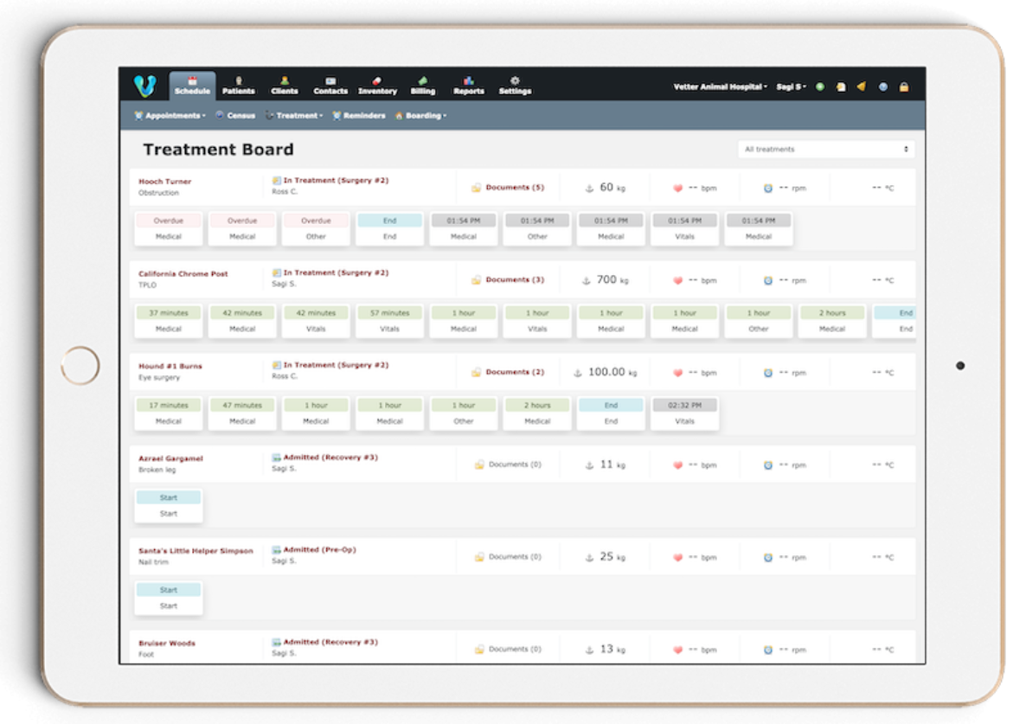
Task: Click the lock icon in top bar
Action: click(x=904, y=86)
